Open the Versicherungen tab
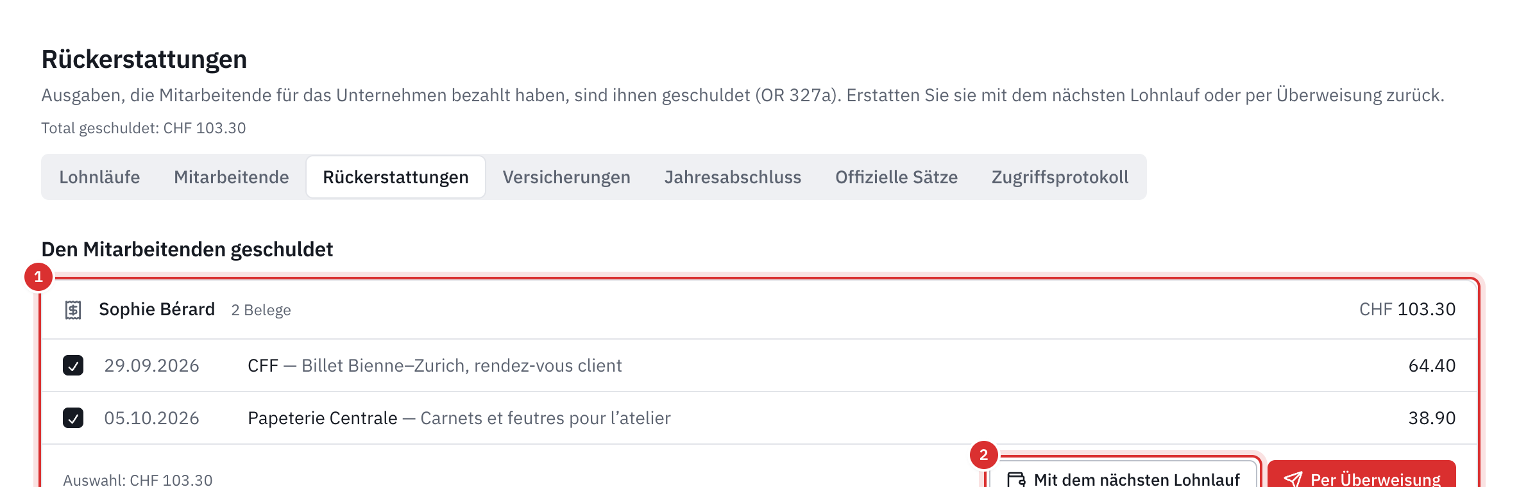Viewport: 1519px width, 487px height. (x=566, y=177)
